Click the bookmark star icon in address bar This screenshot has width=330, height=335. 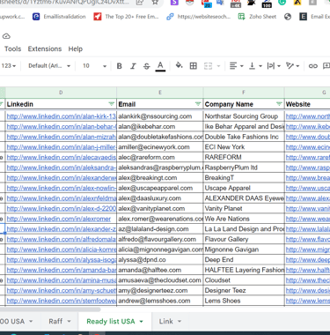(155, 3)
